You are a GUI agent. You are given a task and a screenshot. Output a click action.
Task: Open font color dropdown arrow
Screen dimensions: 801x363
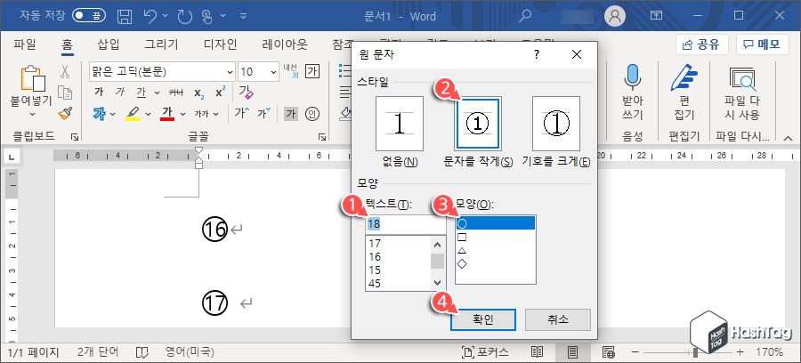[183, 114]
